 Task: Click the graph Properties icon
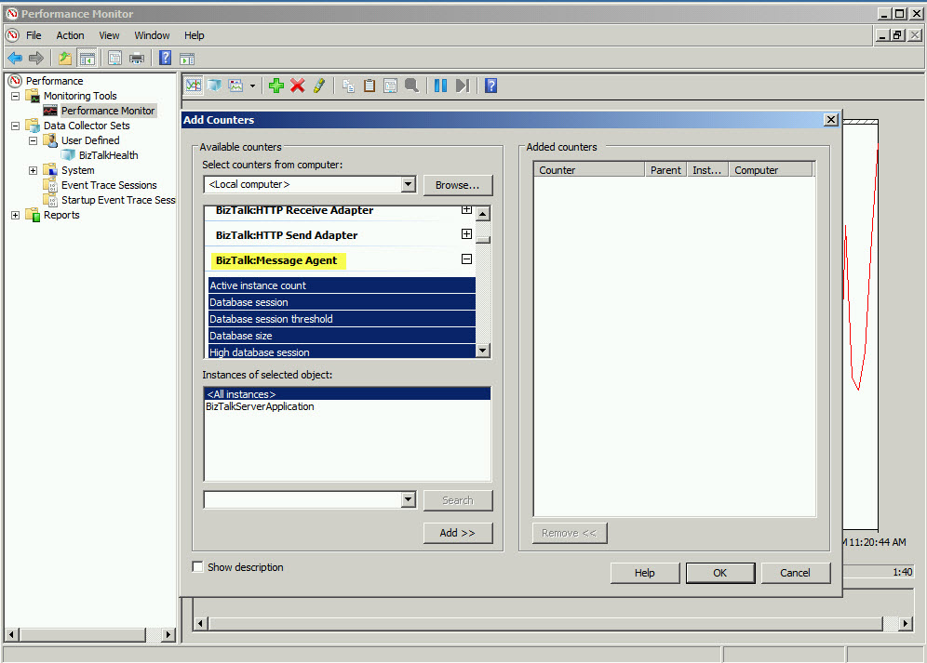390,86
